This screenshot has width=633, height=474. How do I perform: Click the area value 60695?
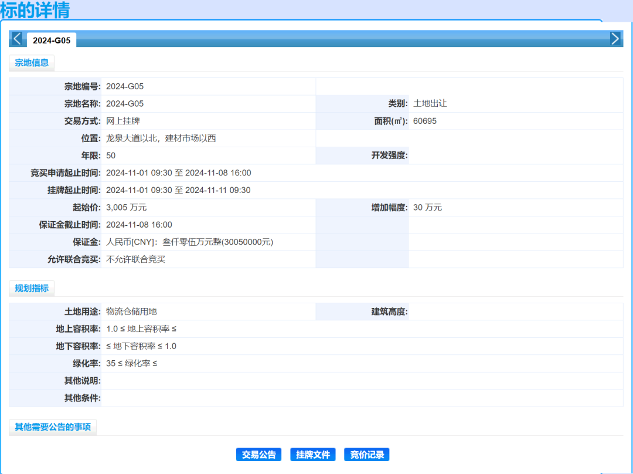pyautogui.click(x=425, y=121)
